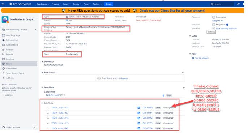Viewport: 248px width, 137px height.
Task: Open the Boards menu
Action: click(77, 4)
